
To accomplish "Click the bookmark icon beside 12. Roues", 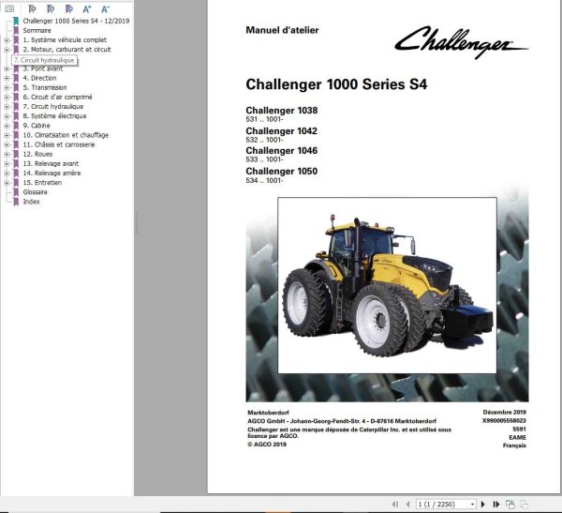I will click(16, 154).
